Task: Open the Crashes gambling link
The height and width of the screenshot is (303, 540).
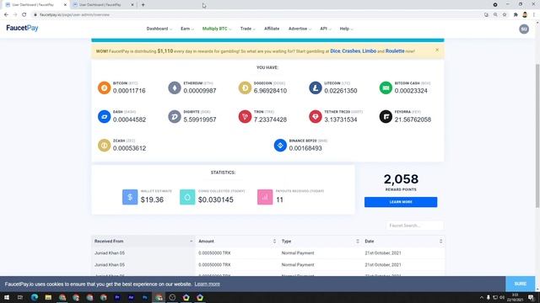Action: click(x=351, y=50)
